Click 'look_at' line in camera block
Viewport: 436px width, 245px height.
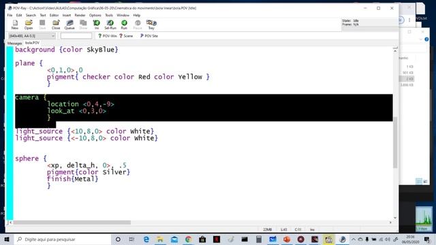(76, 111)
